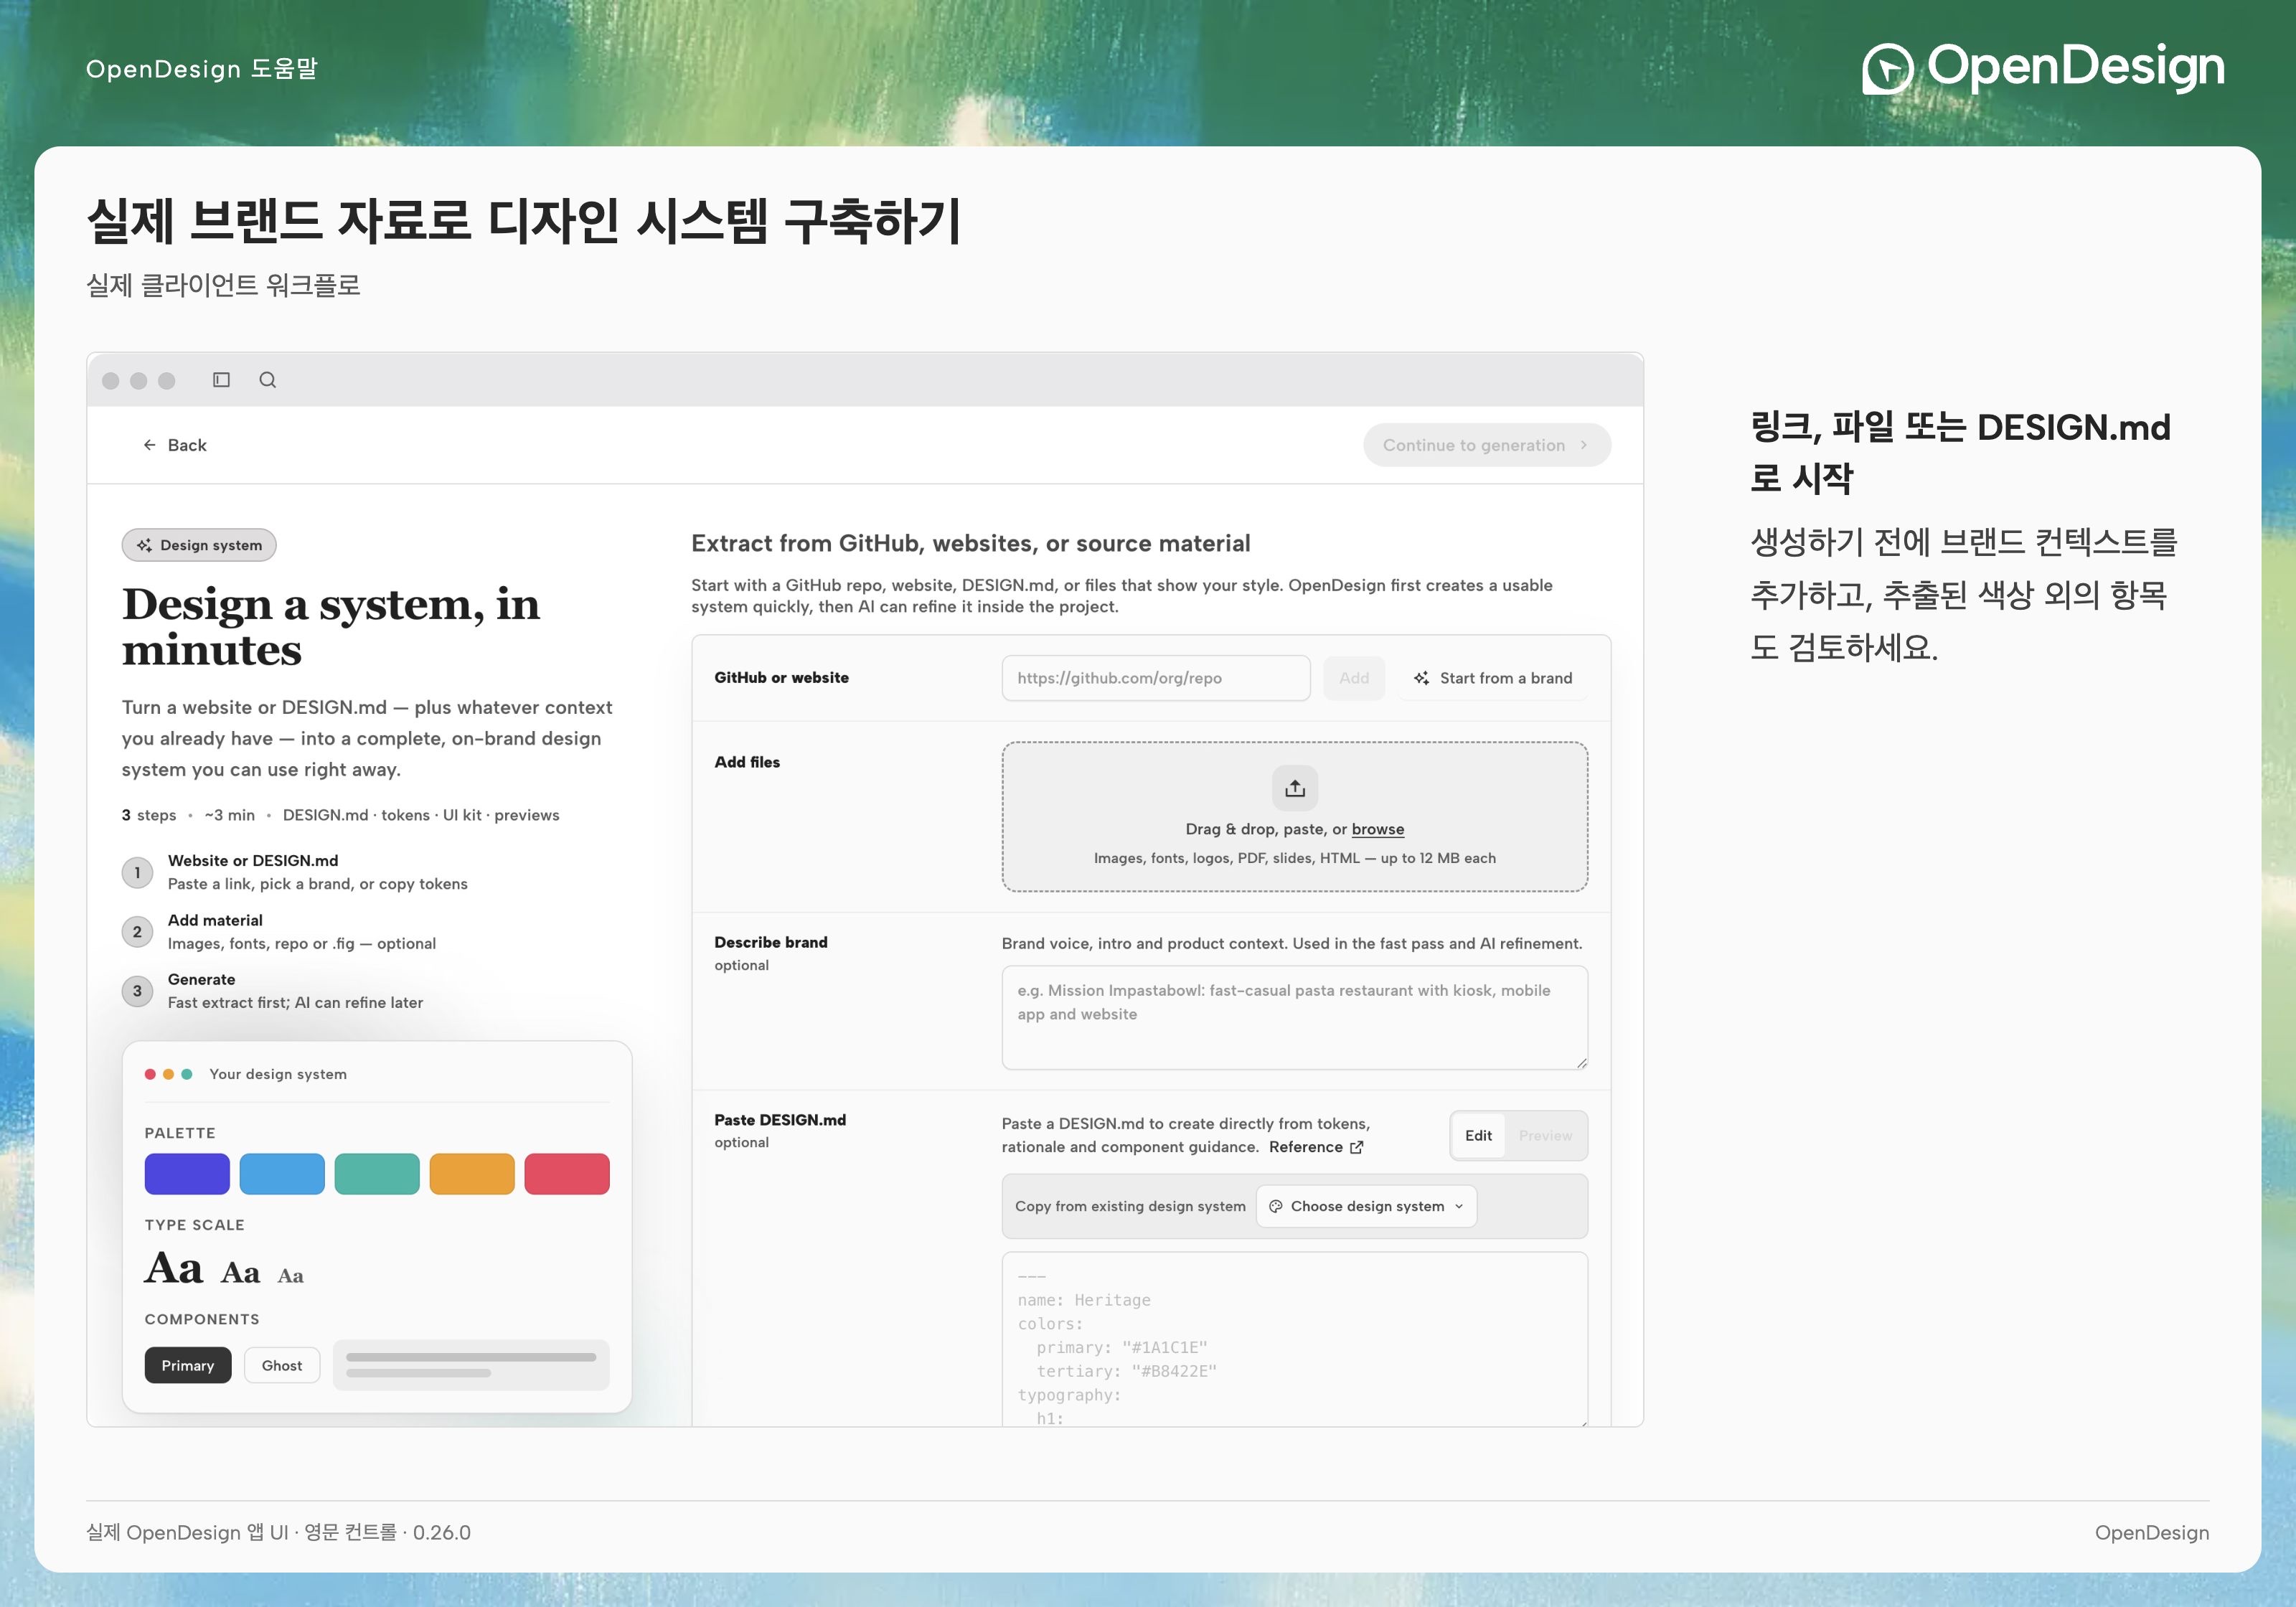Go Back to previous screen
This screenshot has height=1607, width=2296.
pyautogui.click(x=174, y=445)
